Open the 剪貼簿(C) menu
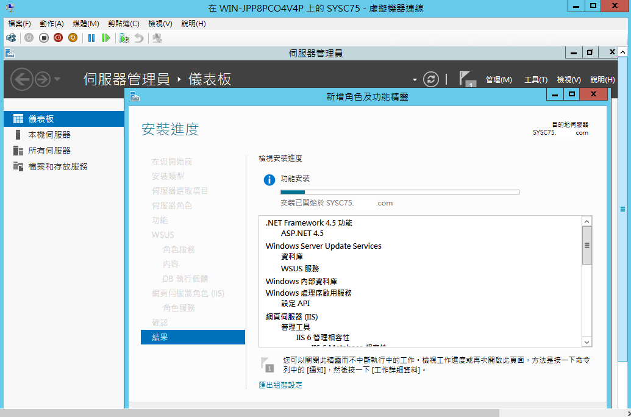 [124, 24]
